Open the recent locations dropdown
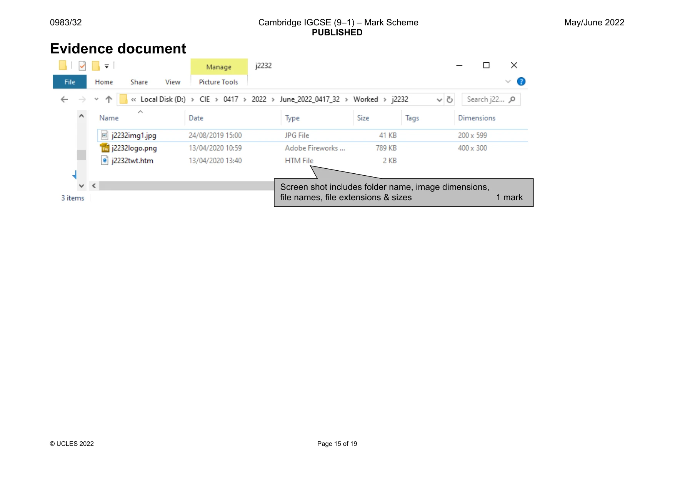This screenshot has width=675, height=477. click(x=96, y=99)
